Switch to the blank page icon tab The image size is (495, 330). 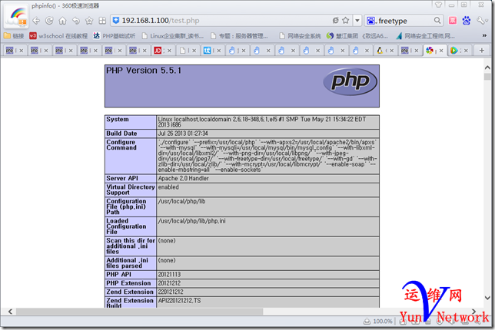[x=182, y=51]
